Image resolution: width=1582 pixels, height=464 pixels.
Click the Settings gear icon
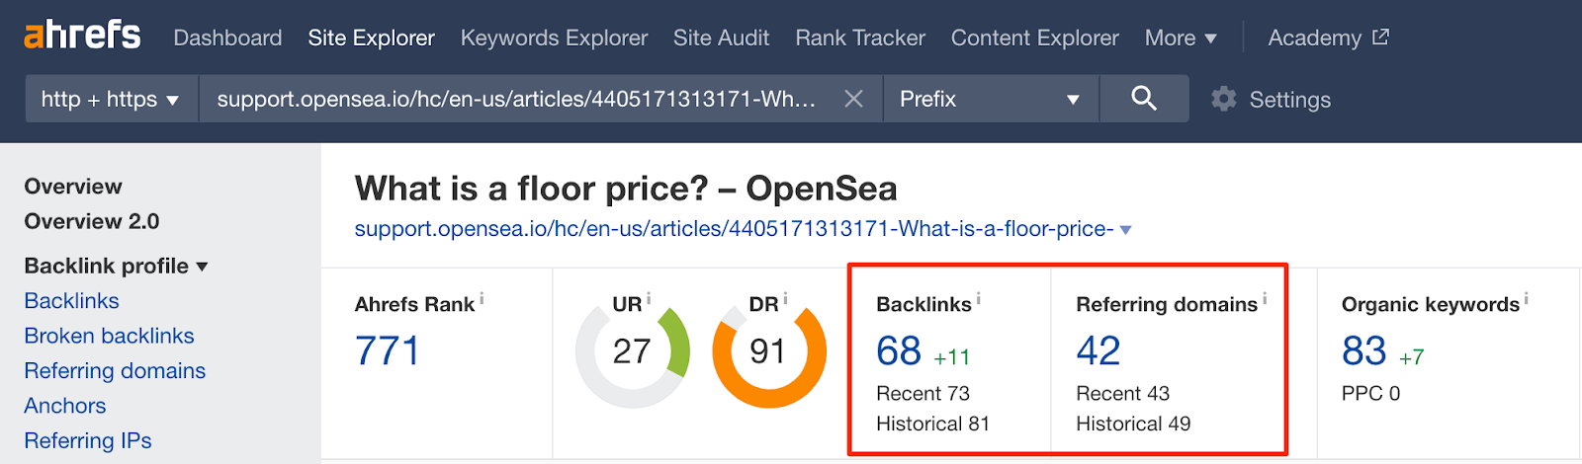[1224, 99]
